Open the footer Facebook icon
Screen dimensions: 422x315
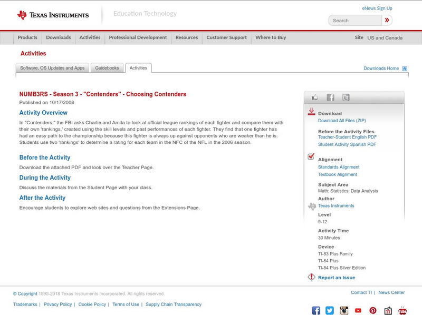coord(316,310)
